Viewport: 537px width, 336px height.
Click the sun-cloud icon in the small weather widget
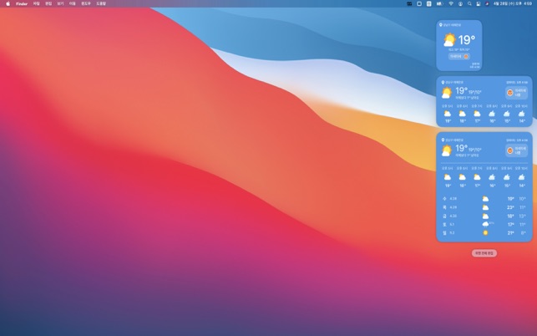coord(449,40)
